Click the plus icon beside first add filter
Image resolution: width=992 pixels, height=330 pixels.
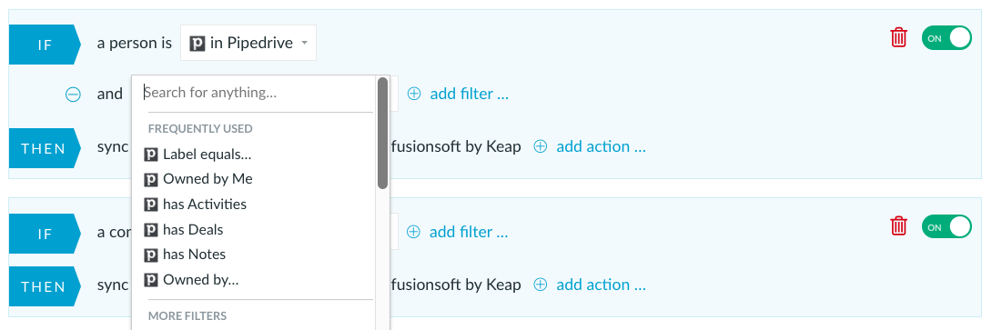tap(414, 94)
